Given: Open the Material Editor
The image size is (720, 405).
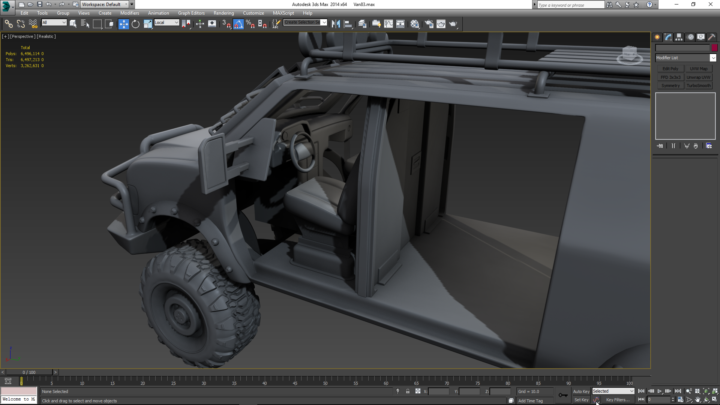Looking at the screenshot, I should pos(414,24).
